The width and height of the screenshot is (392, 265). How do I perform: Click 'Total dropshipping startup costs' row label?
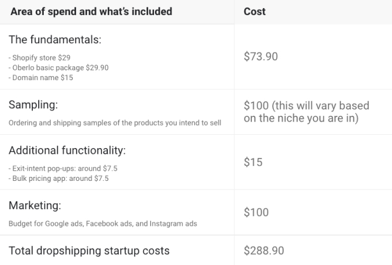click(89, 251)
